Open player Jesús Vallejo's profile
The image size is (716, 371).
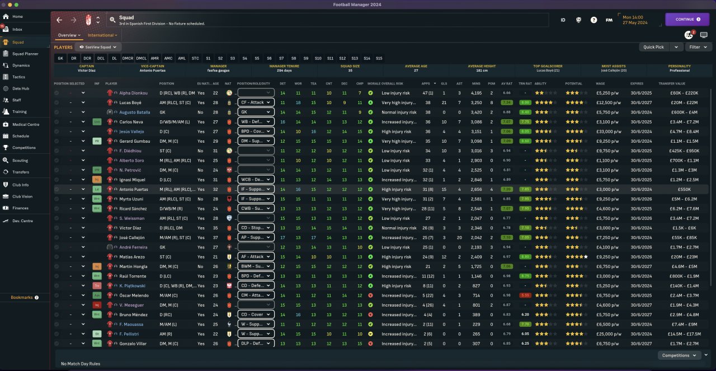[x=132, y=132]
